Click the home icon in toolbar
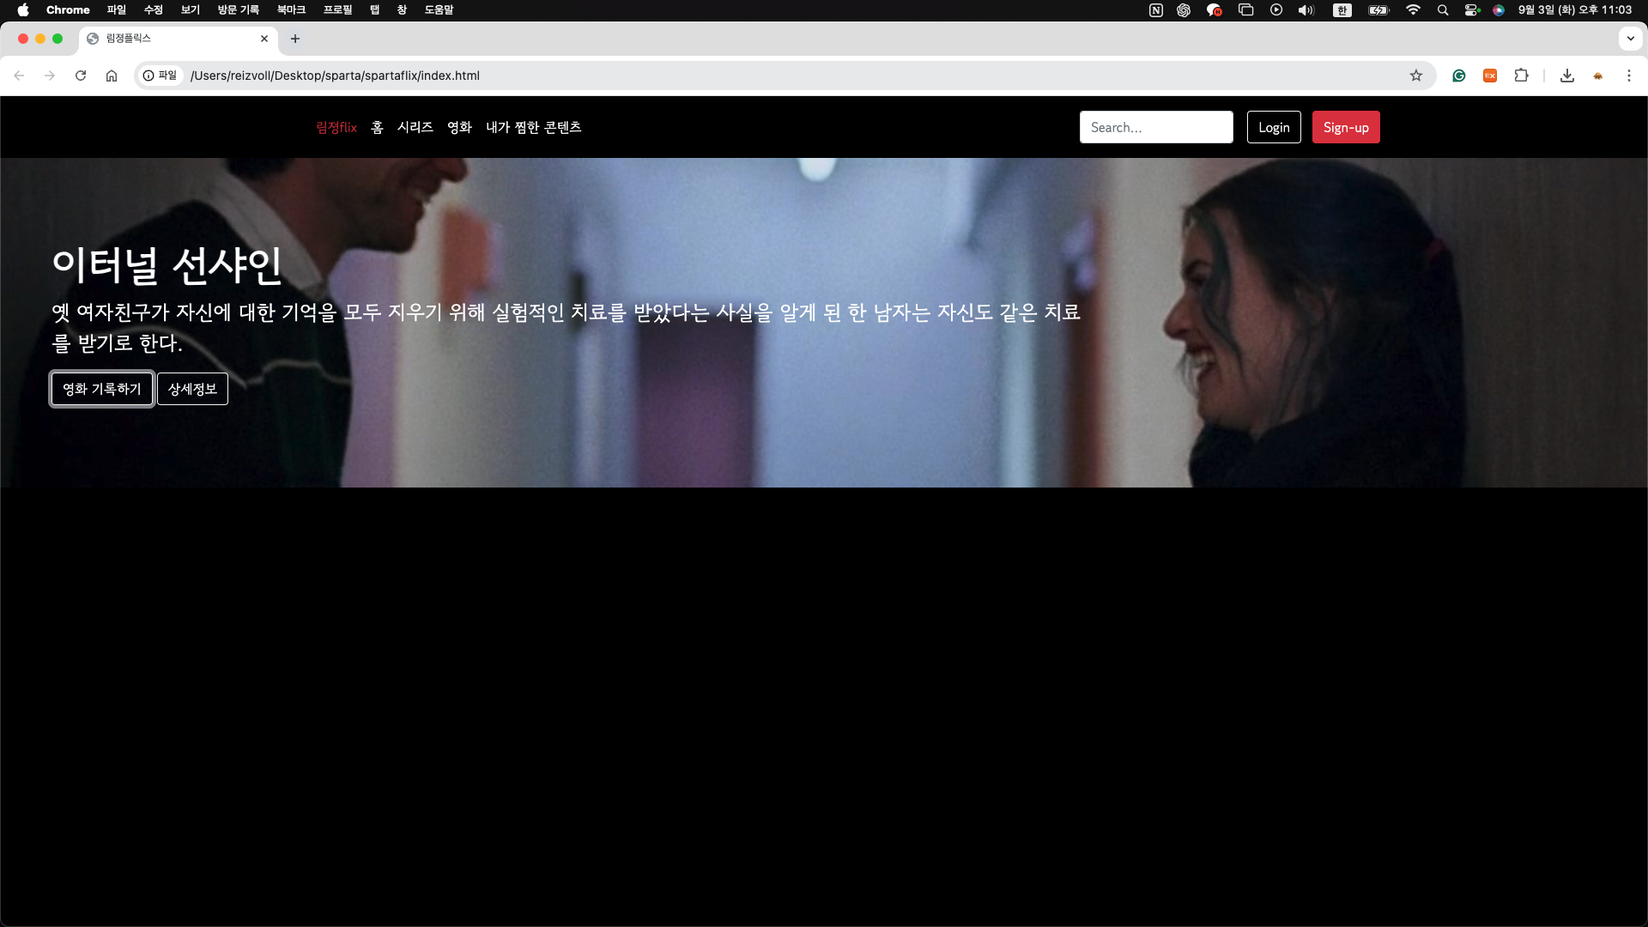The height and width of the screenshot is (927, 1648). tap(112, 76)
